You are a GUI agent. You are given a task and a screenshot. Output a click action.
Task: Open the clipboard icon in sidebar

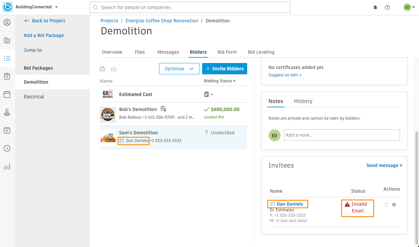pyautogui.click(x=7, y=76)
